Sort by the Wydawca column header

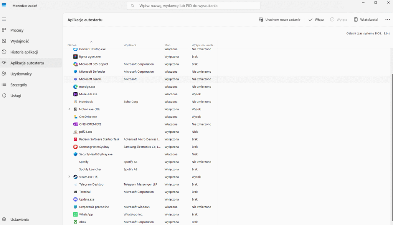coord(130,45)
